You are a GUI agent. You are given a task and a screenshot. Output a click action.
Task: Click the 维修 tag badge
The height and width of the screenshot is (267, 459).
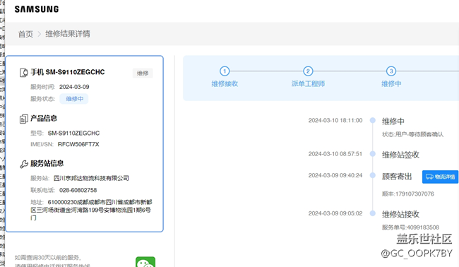pos(143,73)
